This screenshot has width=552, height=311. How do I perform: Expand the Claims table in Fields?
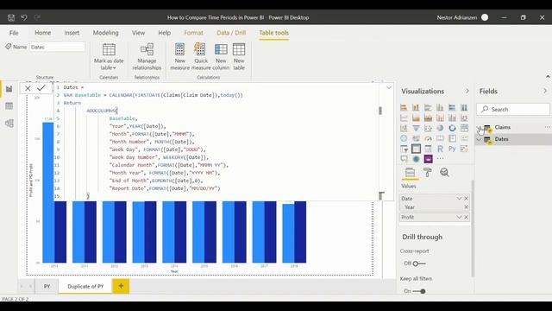pos(479,128)
